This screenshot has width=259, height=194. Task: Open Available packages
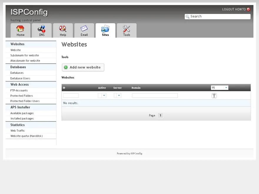point(22,113)
